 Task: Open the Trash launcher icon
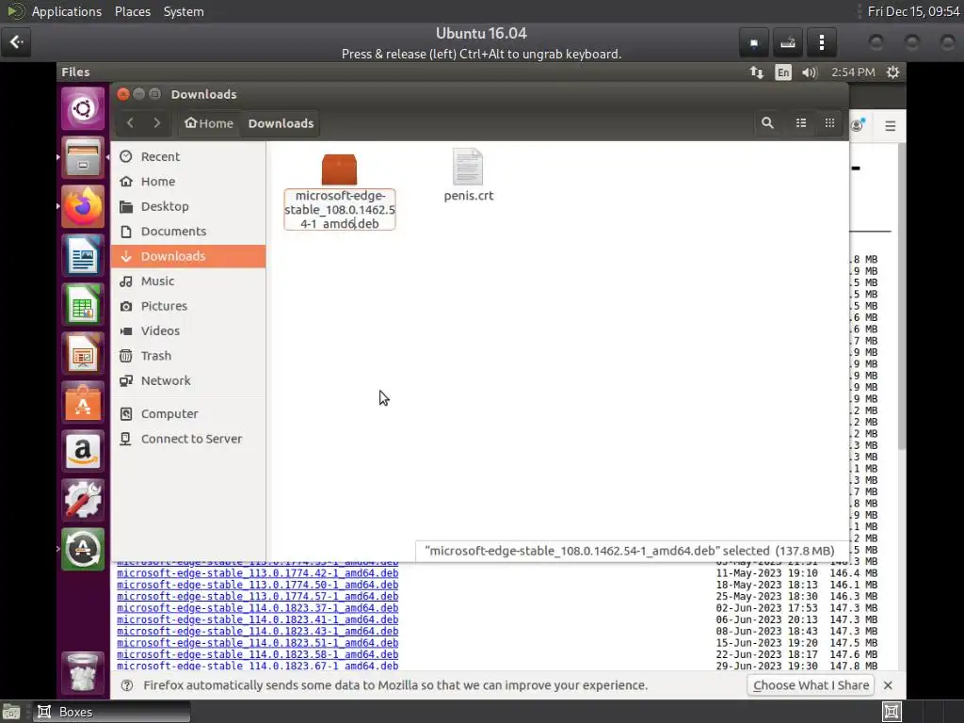tap(83, 672)
